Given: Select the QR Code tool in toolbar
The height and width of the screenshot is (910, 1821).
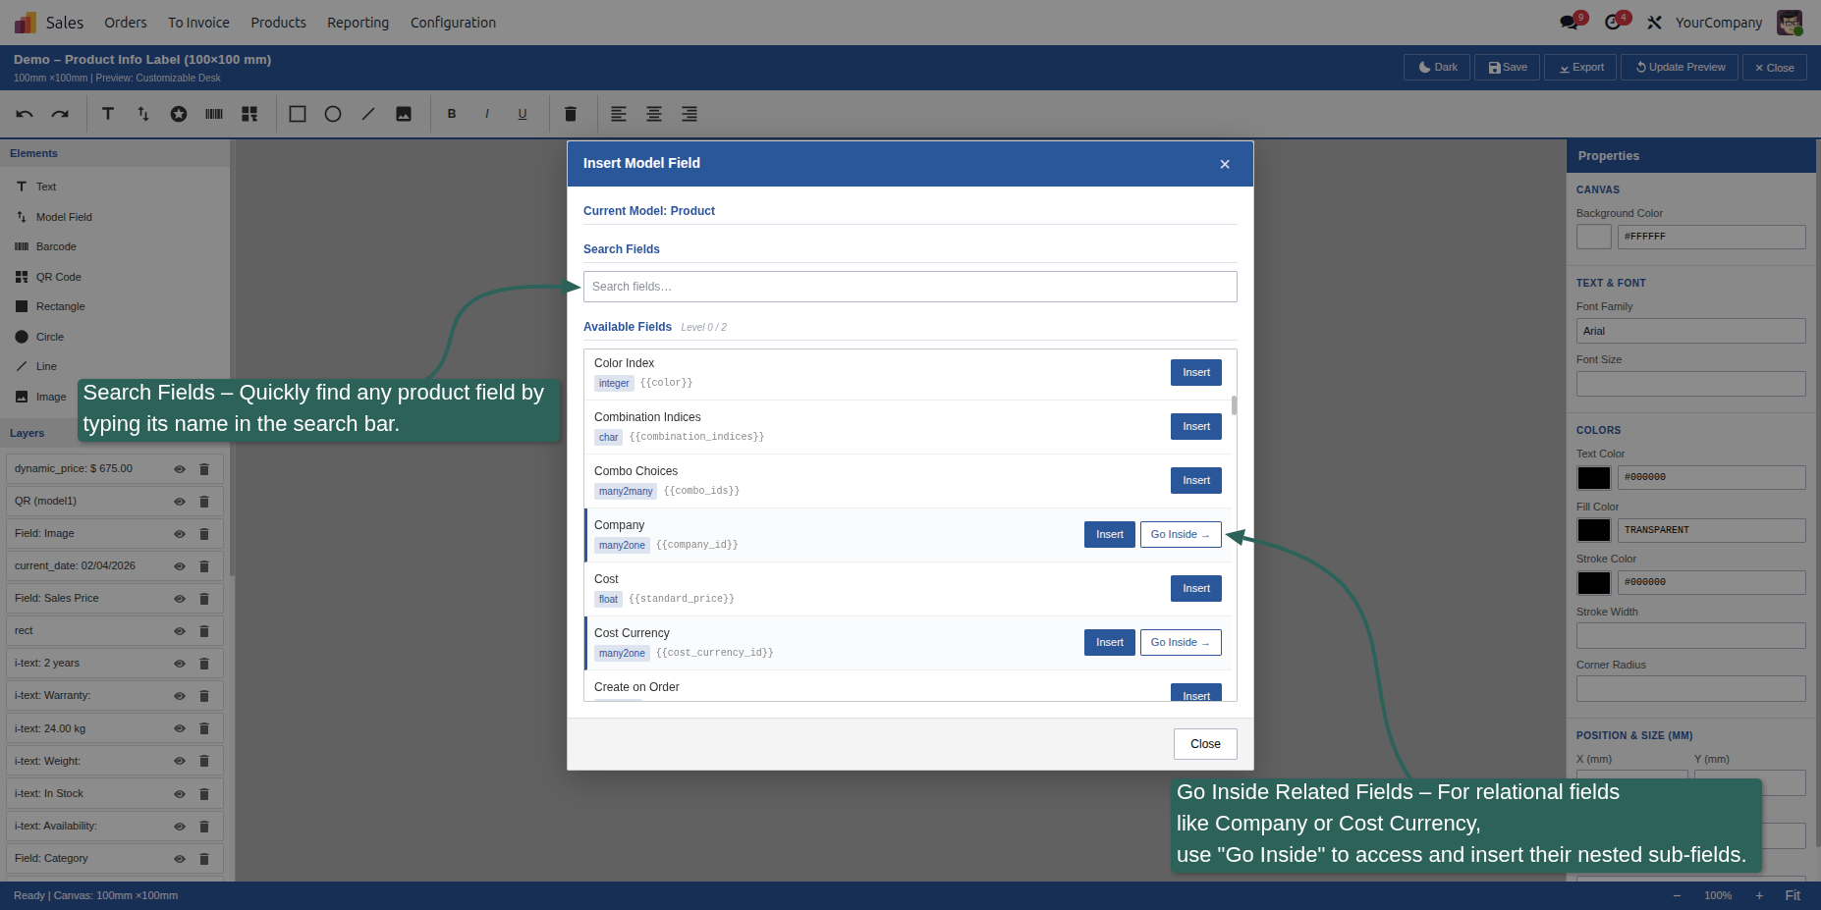Looking at the screenshot, I should pos(249,114).
